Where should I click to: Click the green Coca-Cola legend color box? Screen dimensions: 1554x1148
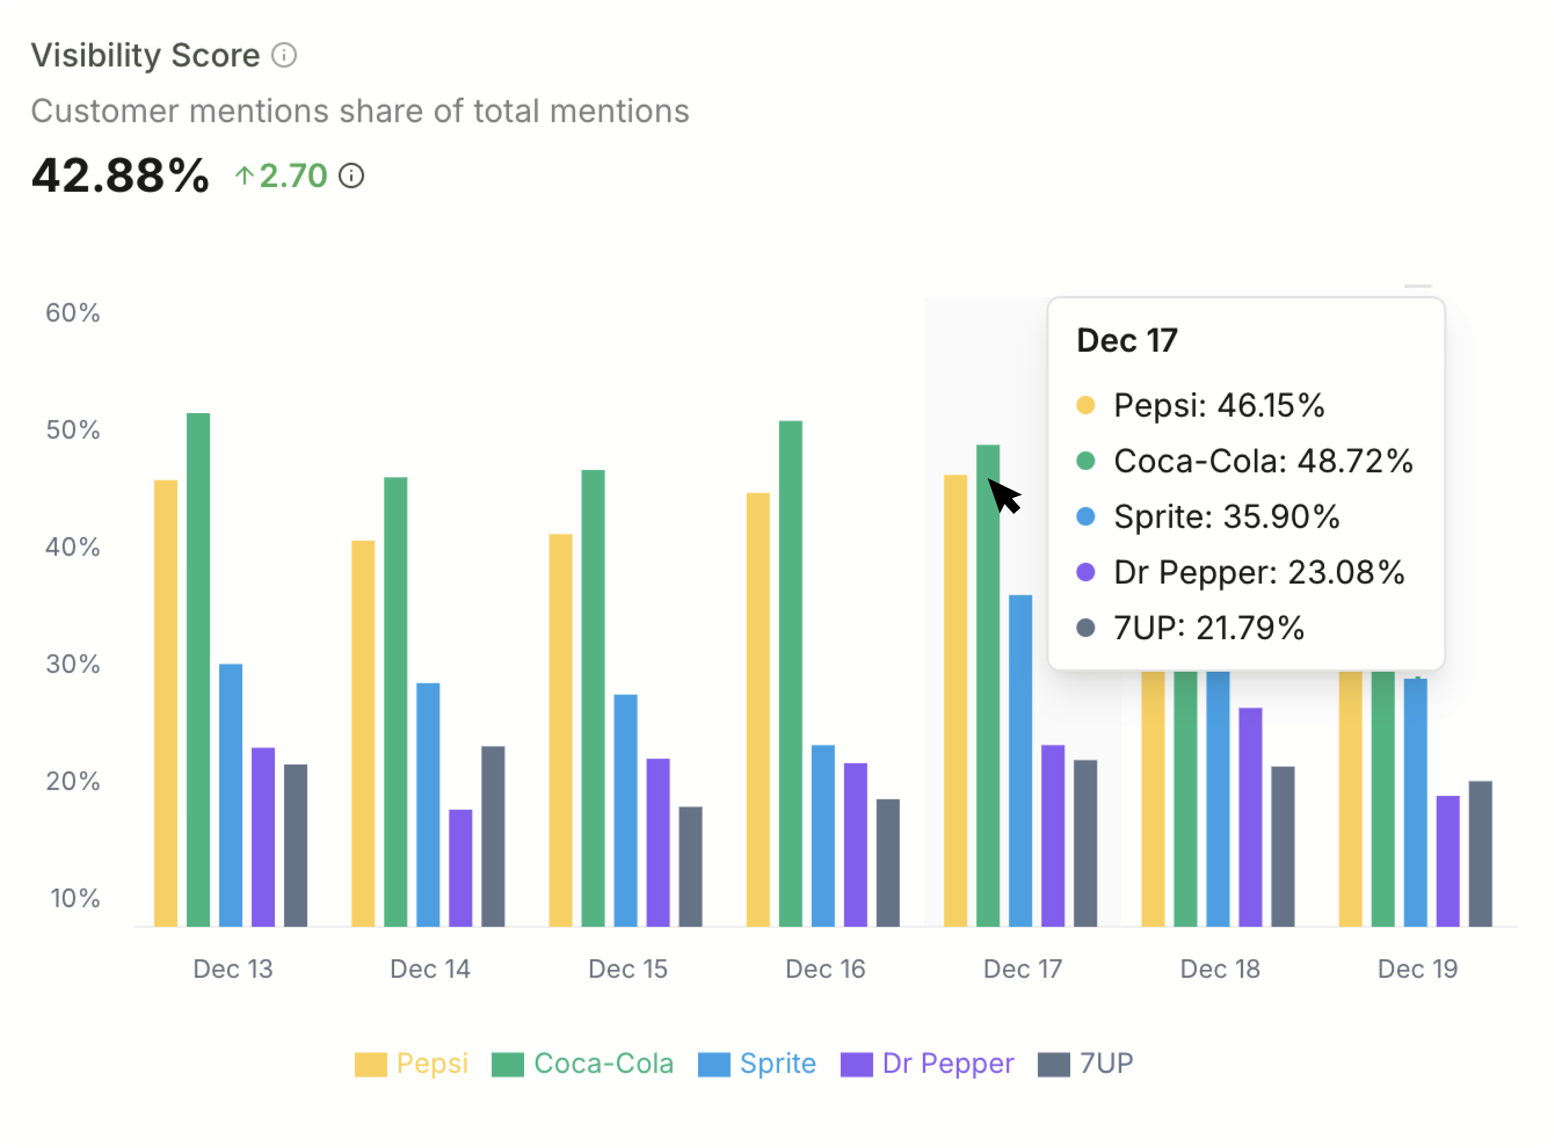click(507, 1062)
